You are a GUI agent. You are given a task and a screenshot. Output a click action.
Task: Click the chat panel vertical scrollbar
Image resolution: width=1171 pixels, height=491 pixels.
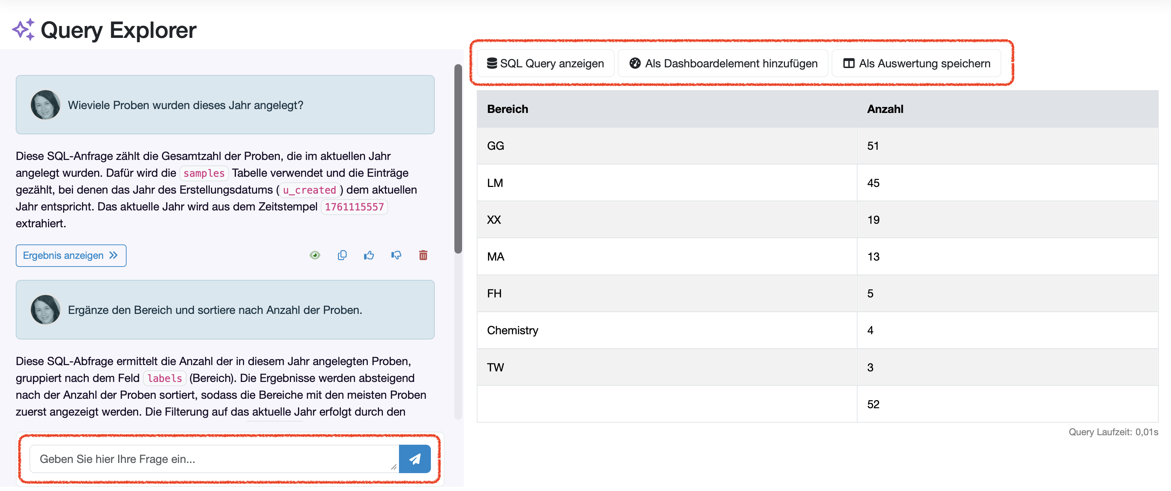pyautogui.click(x=458, y=159)
